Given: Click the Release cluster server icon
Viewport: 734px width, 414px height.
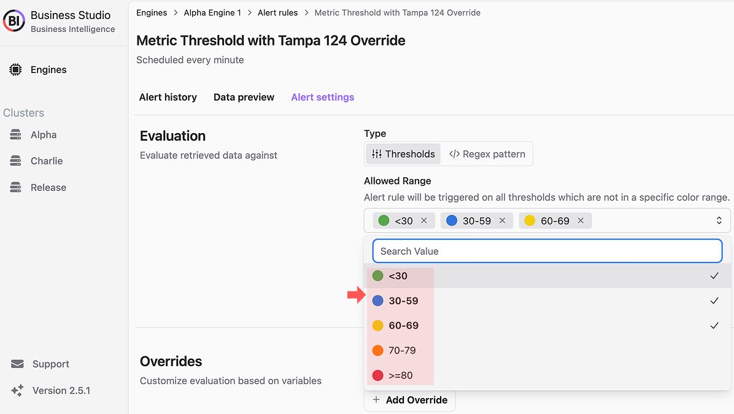Looking at the screenshot, I should 15,188.
